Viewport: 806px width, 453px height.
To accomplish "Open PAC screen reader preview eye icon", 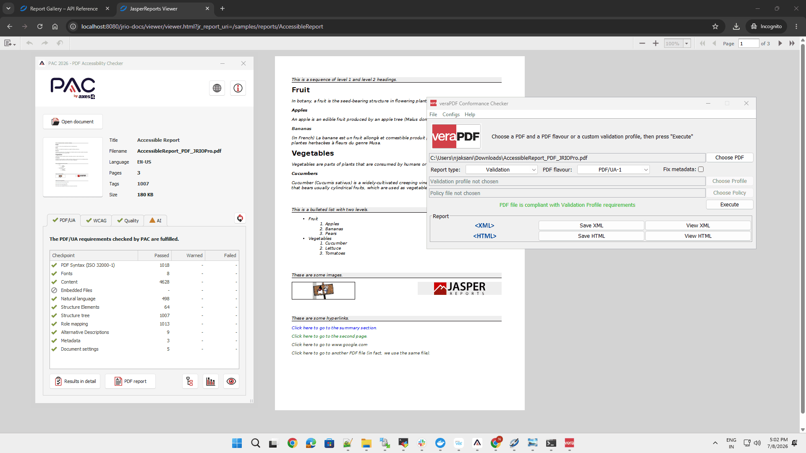I will click(x=231, y=381).
